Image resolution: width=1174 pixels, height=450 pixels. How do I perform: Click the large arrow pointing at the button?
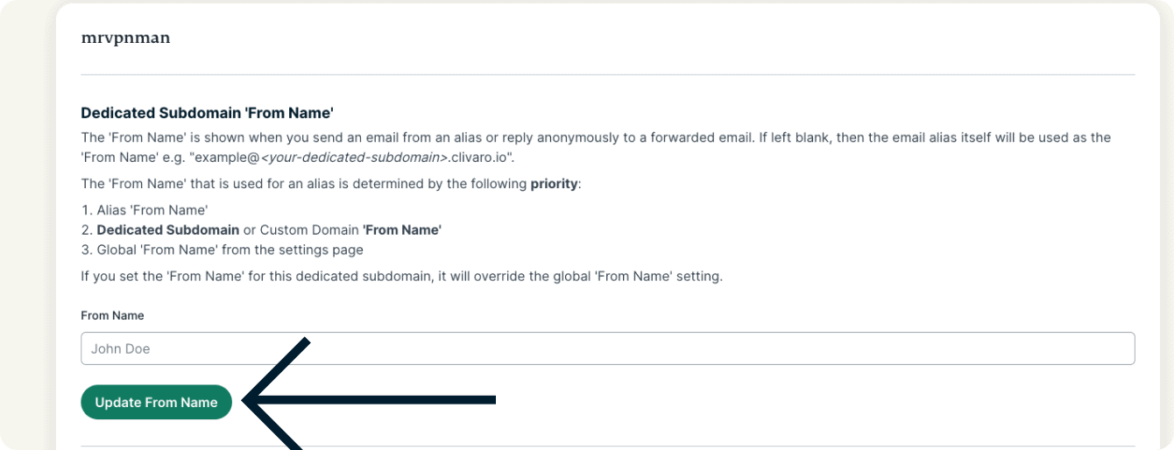[368, 400]
